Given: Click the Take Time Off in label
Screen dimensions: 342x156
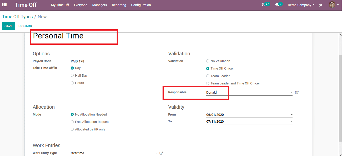Looking at the screenshot, I should 45,68.
